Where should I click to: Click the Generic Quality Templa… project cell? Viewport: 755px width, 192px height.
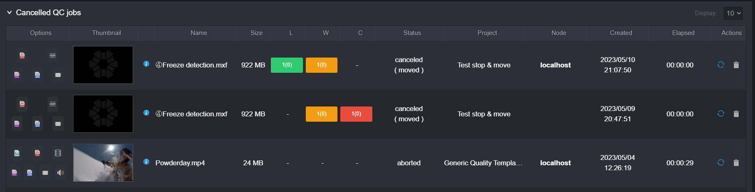[483, 163]
